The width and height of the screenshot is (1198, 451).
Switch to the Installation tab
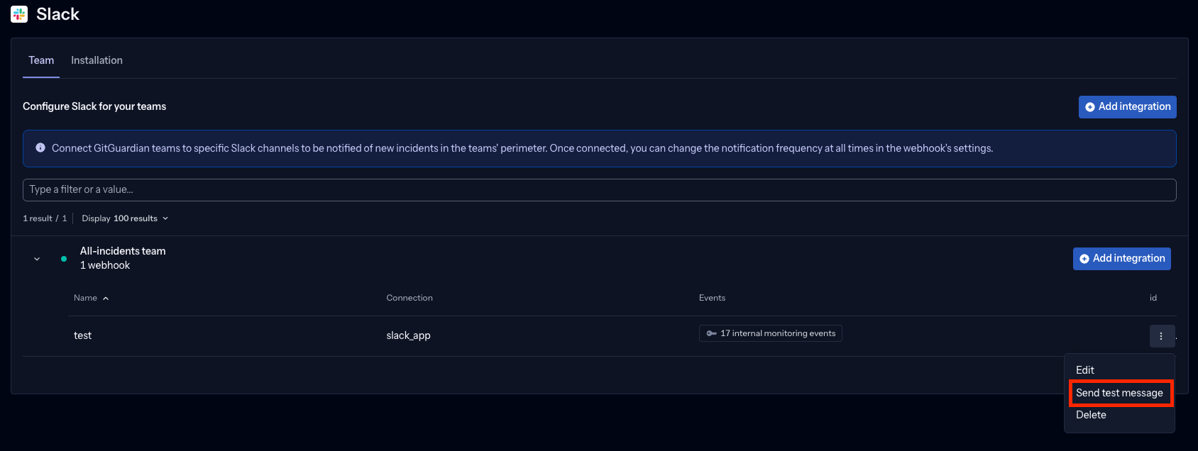pos(97,60)
